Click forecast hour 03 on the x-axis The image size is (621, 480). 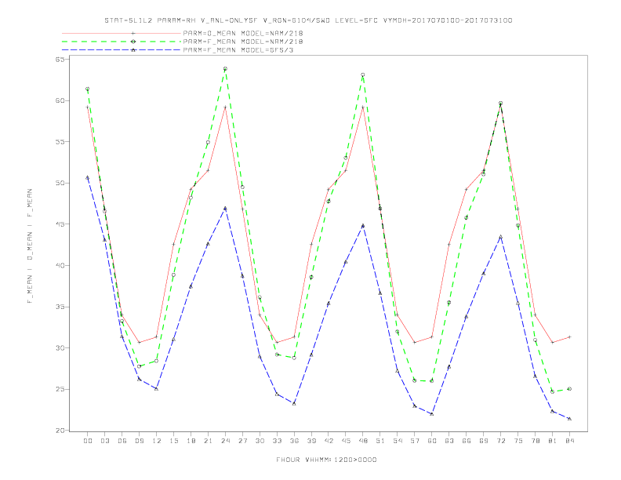(x=104, y=441)
